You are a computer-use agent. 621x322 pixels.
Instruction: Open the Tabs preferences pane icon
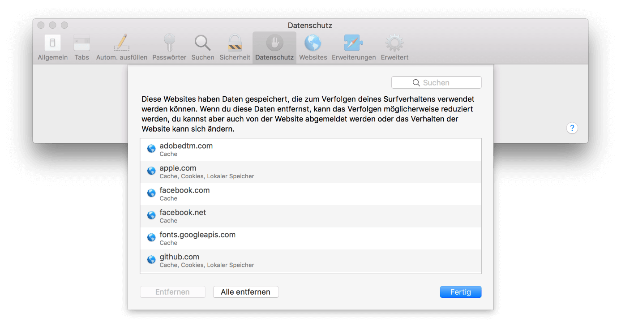[82, 43]
